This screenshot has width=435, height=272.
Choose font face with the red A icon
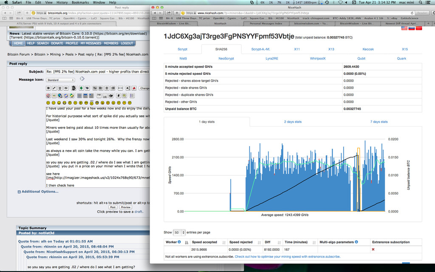[x=134, y=88]
